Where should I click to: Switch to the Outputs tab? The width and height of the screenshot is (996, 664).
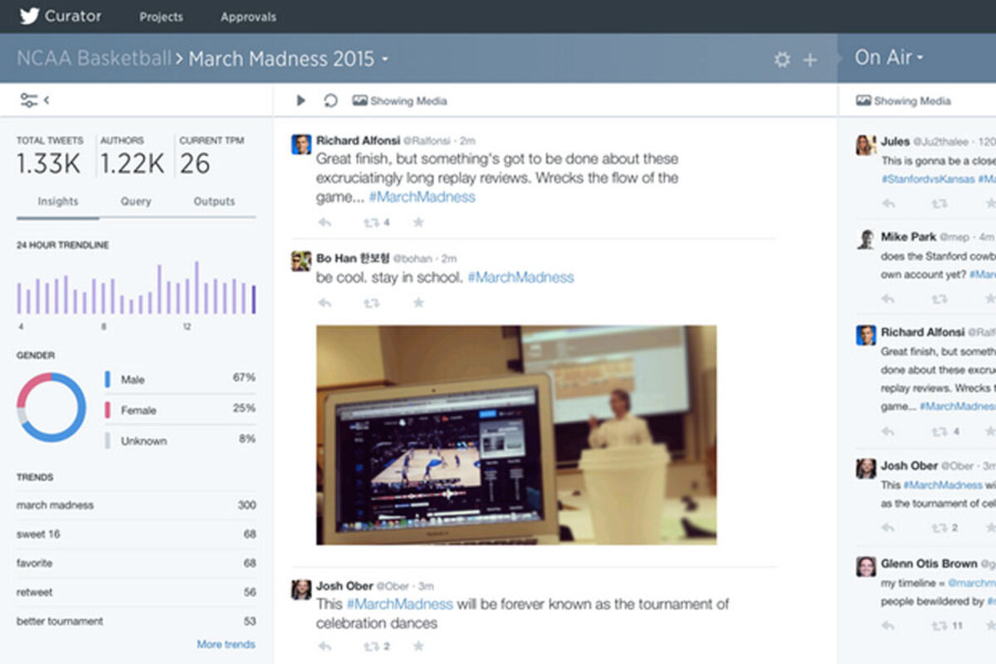214,202
